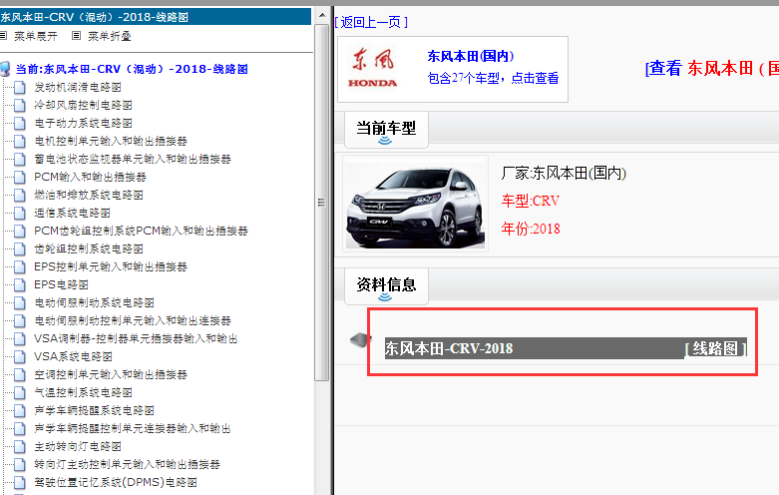Image resolution: width=779 pixels, height=495 pixels.
Task: Click the CRV car thumbnail image
Action: (x=415, y=204)
